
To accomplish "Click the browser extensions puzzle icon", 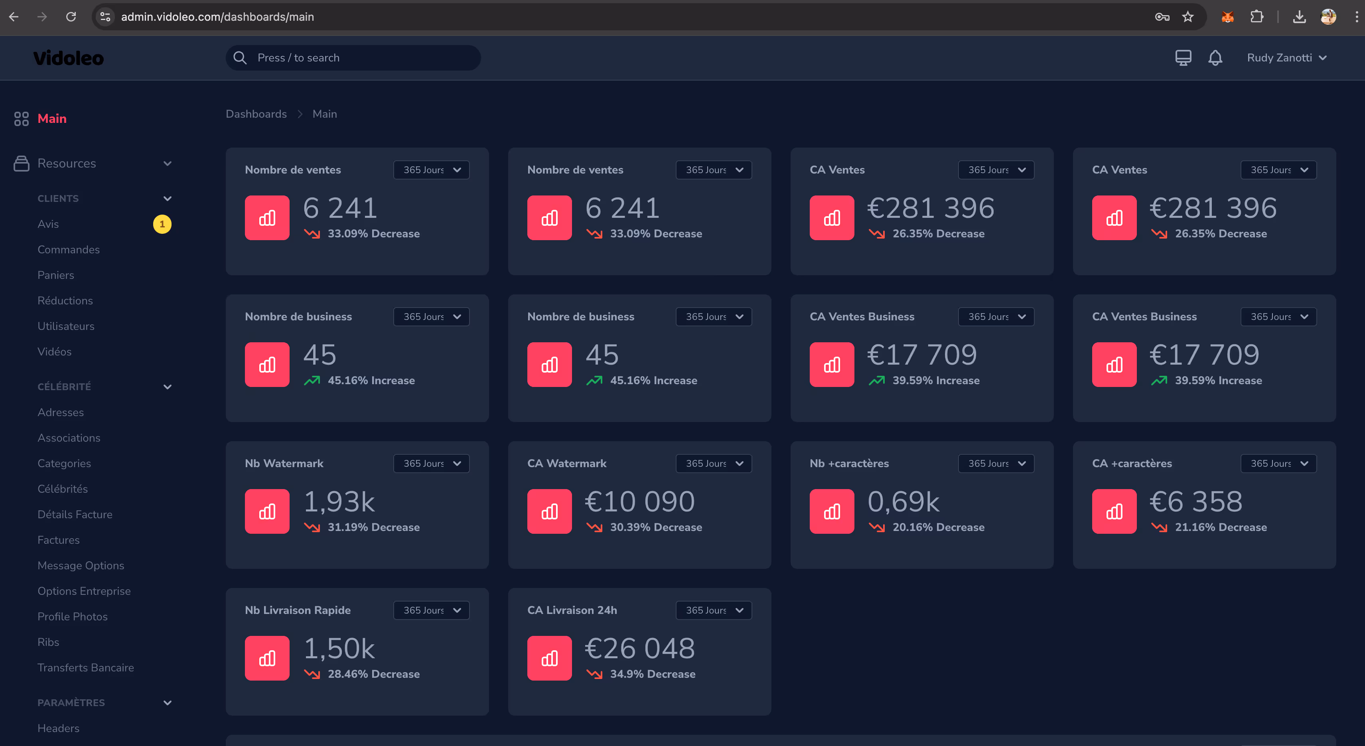I will point(1257,17).
